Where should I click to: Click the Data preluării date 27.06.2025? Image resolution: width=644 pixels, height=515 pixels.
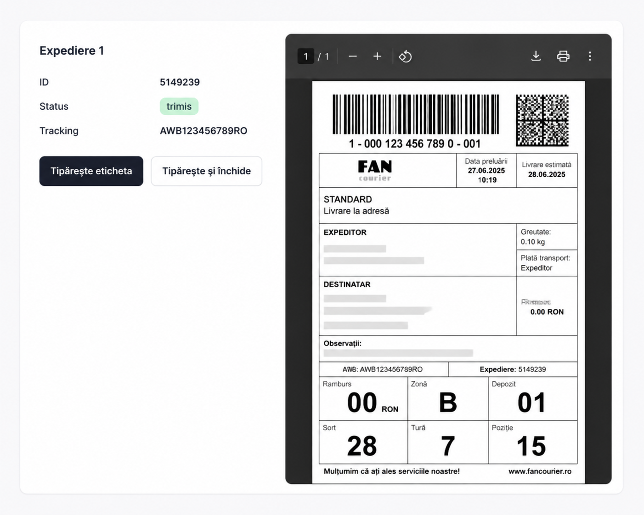tap(486, 171)
